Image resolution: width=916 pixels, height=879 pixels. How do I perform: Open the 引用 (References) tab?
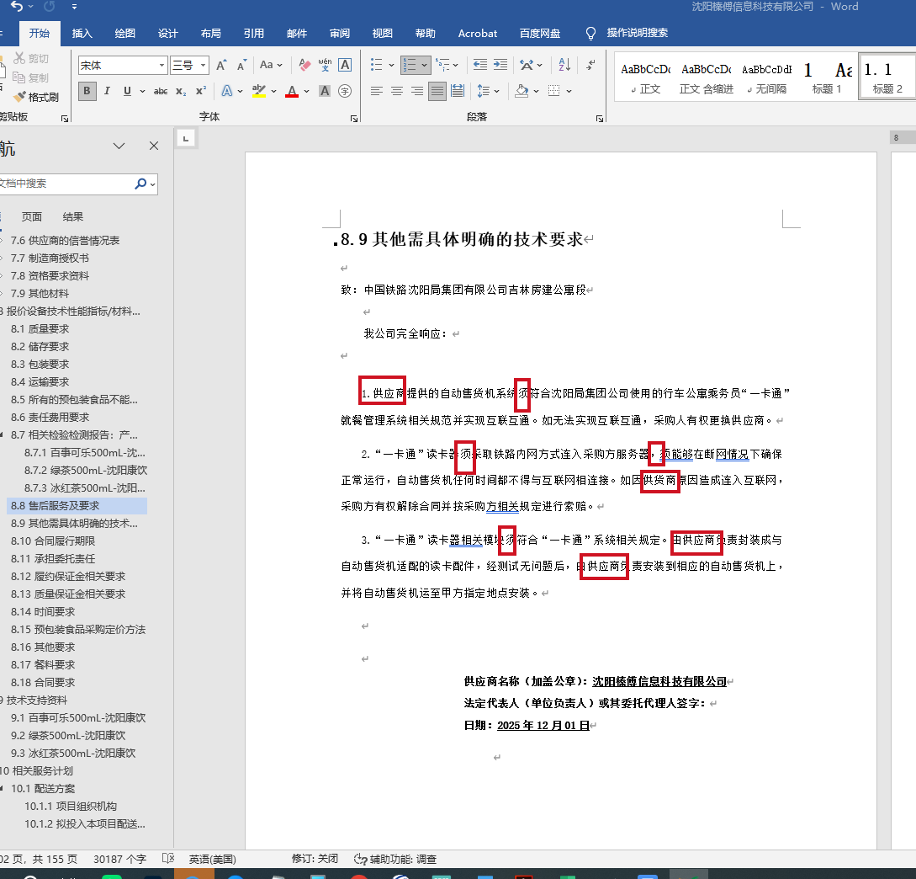click(x=253, y=34)
